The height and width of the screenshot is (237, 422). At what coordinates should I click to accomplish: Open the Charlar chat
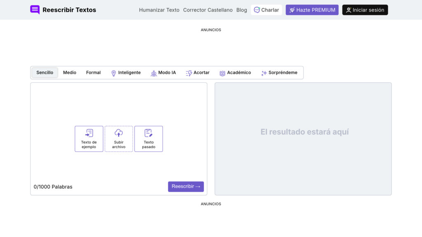tap(266, 9)
